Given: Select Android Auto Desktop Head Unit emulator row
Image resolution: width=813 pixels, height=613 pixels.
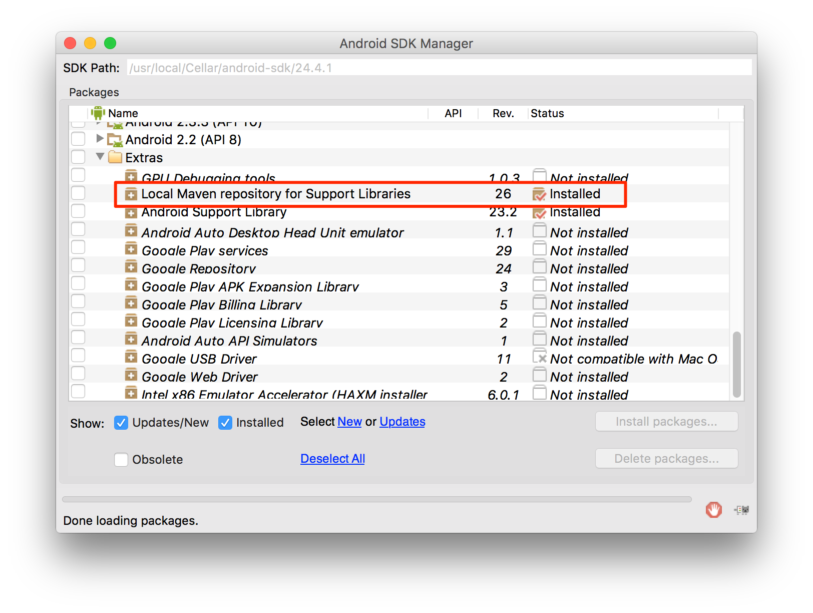Looking at the screenshot, I should (x=398, y=230).
